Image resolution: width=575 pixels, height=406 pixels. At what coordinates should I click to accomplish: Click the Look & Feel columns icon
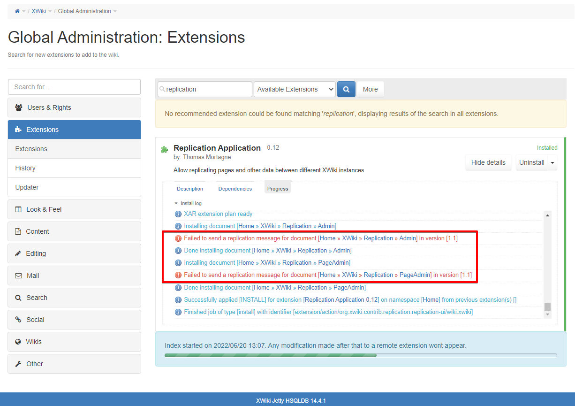[18, 209]
